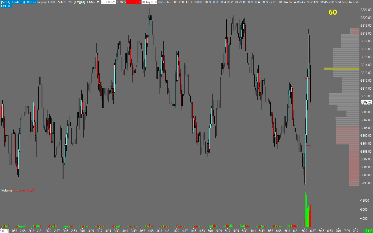
Task: Click the 3811.00 price scale label
Action: (x=366, y=89)
